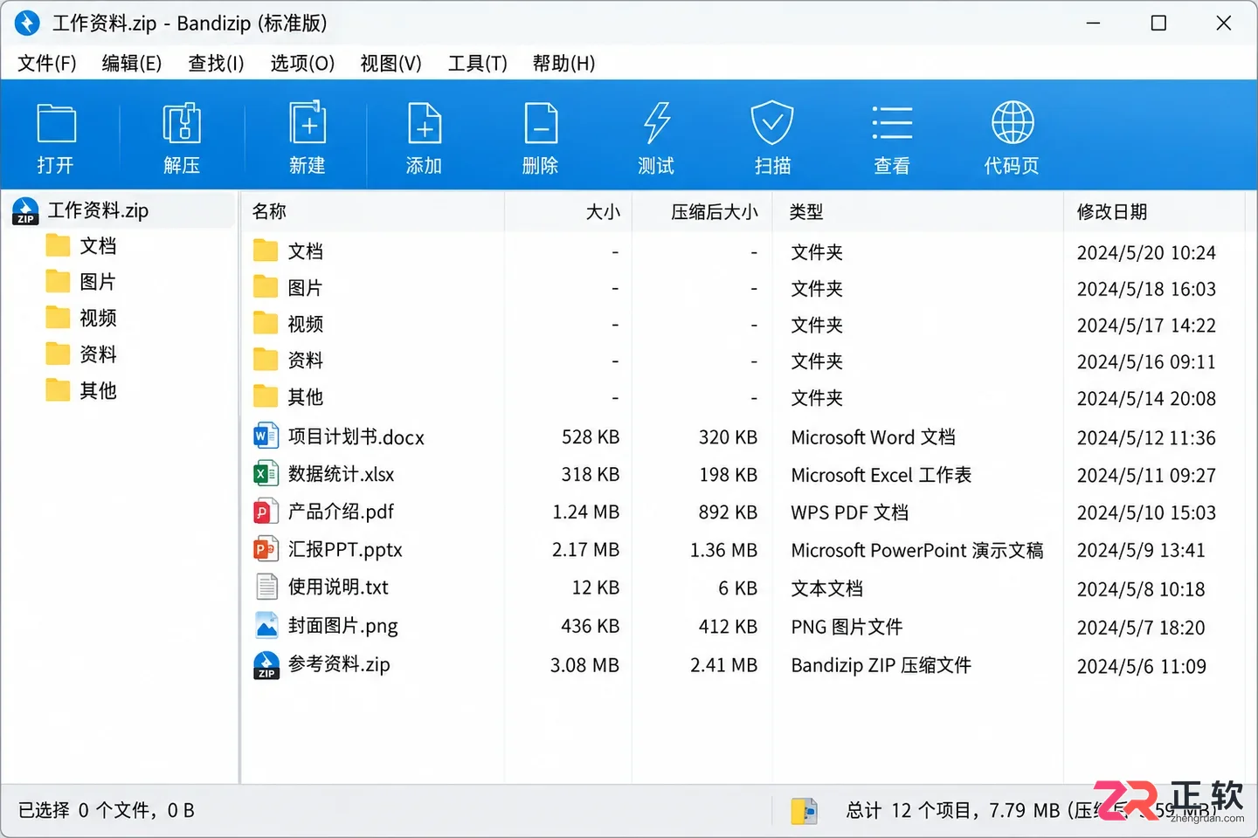Click the Microsoft Excel 工作表 type cell
The width and height of the screenshot is (1258, 838).
click(881, 475)
